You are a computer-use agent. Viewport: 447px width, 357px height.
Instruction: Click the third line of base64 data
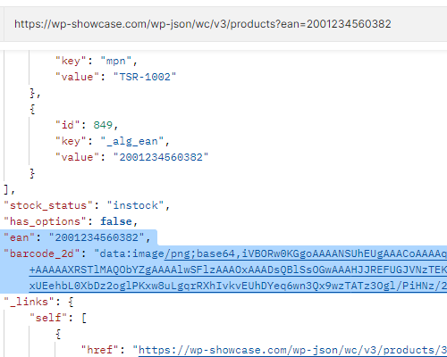click(x=238, y=286)
